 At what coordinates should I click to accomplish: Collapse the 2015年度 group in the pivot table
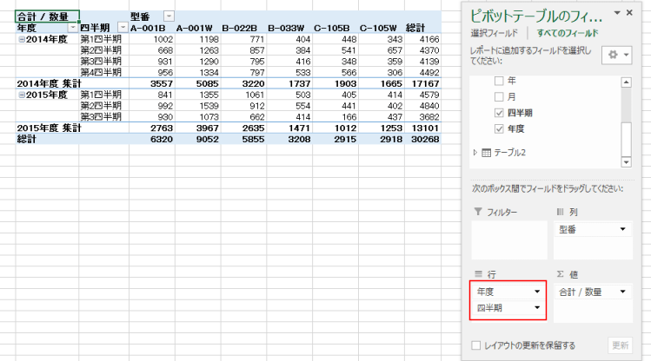[x=21, y=94]
